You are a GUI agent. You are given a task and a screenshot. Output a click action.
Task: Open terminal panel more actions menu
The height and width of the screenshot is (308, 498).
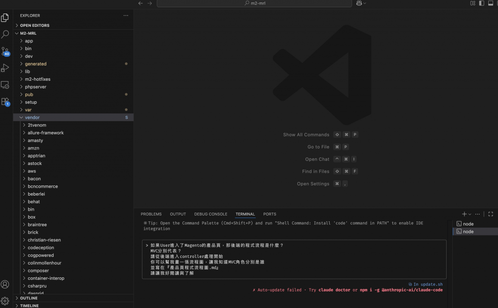pyautogui.click(x=478, y=214)
